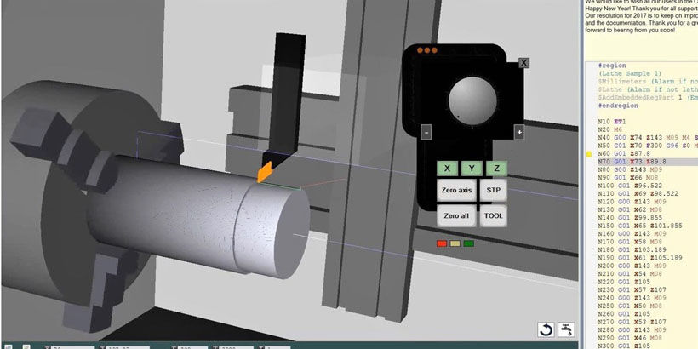Click the yellow breakpoint marker at line N60

[590, 154]
